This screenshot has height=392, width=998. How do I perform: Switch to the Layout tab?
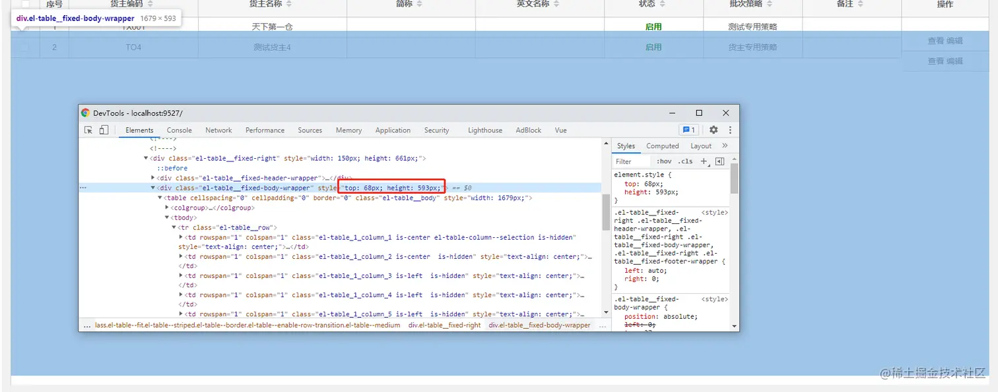click(701, 146)
